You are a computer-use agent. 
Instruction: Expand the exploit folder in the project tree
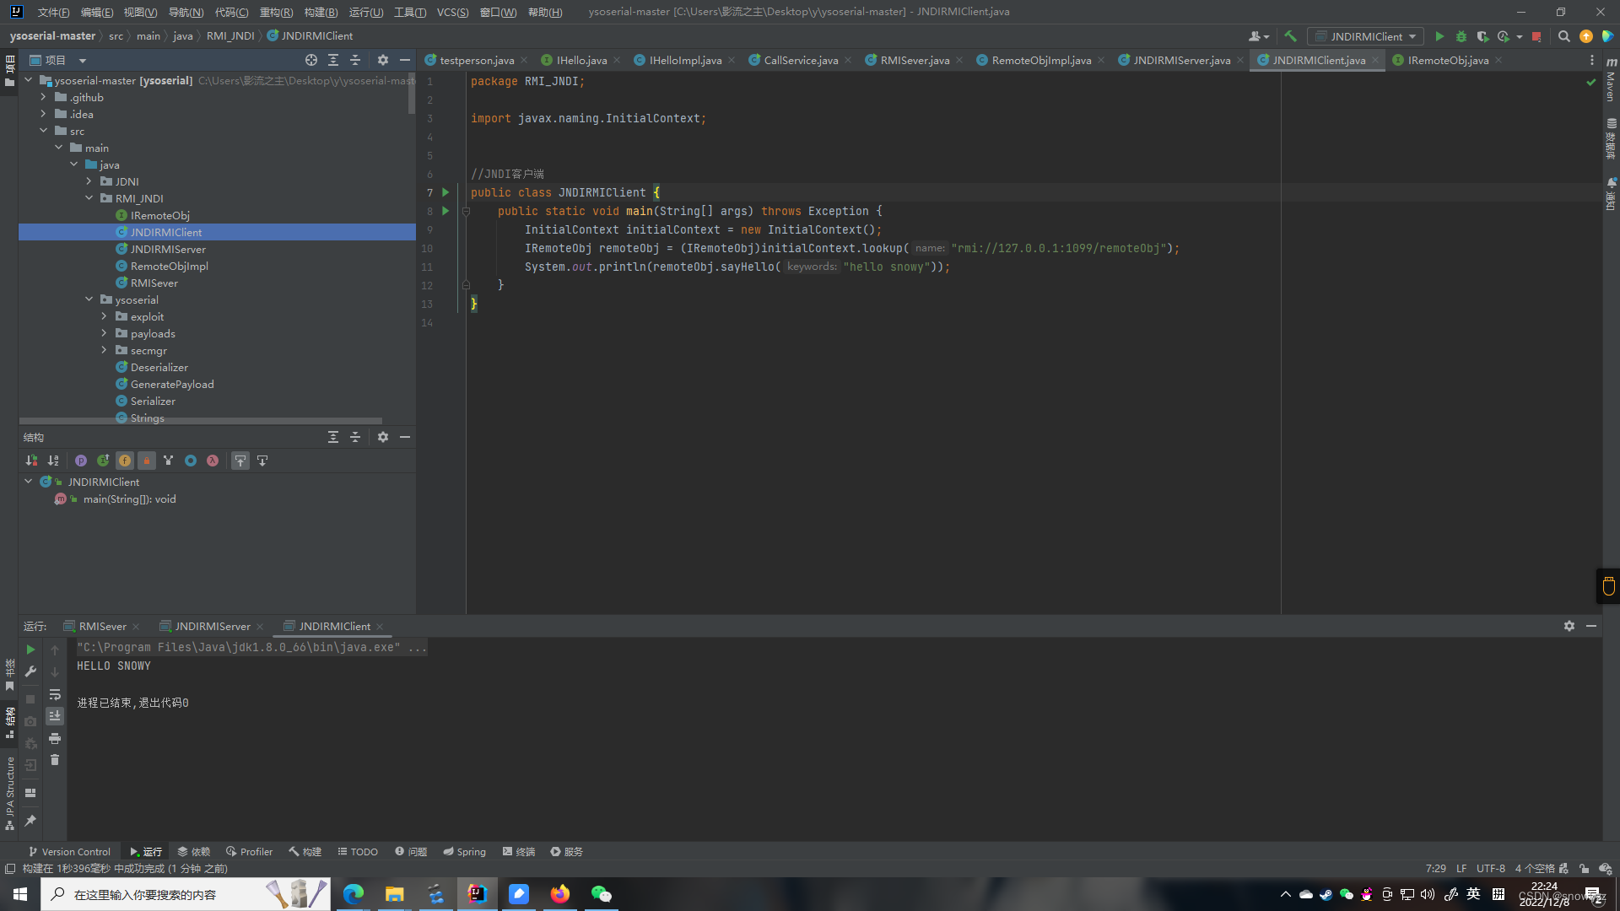tap(104, 316)
